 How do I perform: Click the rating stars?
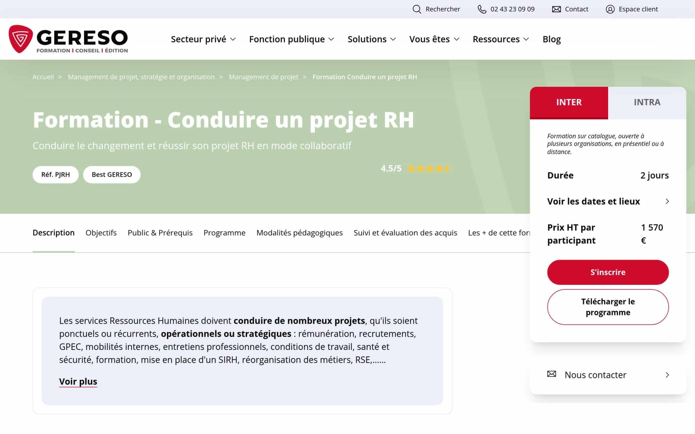coord(429,169)
